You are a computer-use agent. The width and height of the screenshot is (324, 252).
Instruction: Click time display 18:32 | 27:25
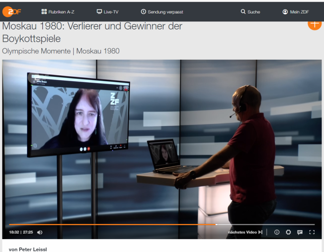tap(21, 232)
